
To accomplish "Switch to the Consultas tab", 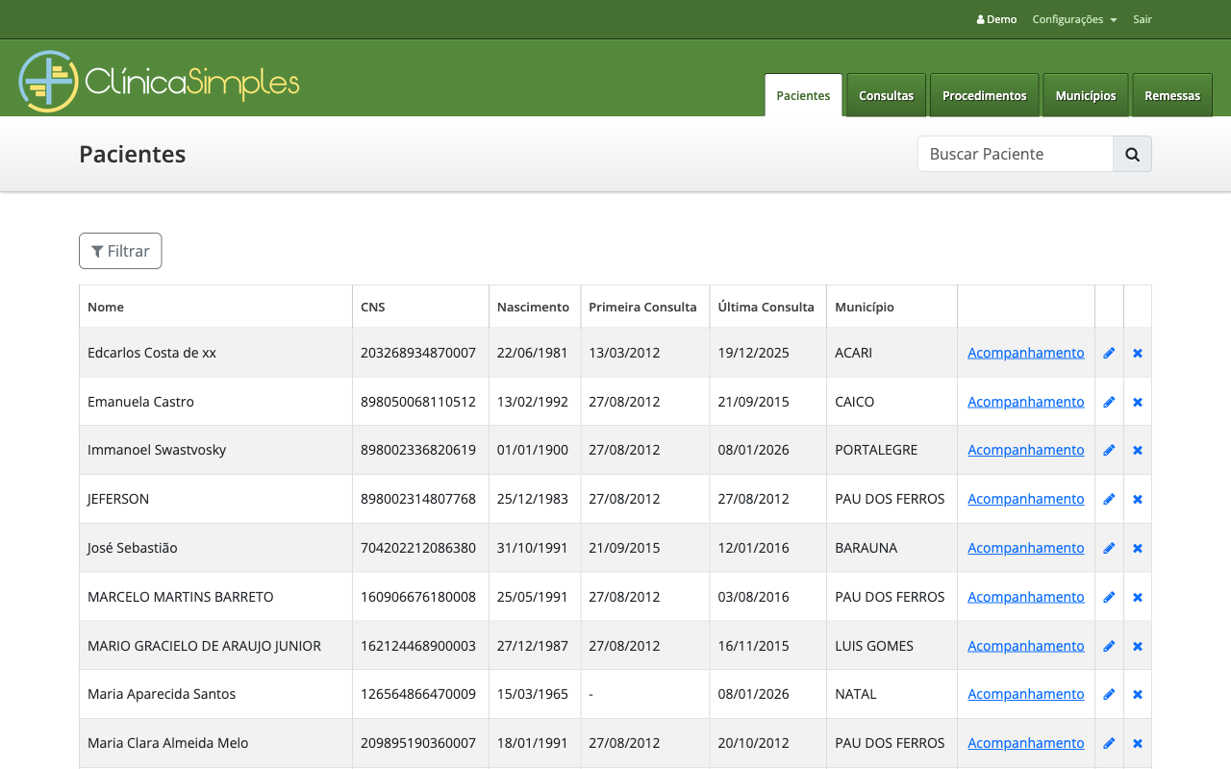I will [x=886, y=96].
